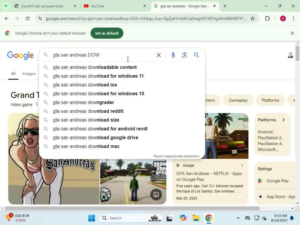Select the Platforms filter chip
This screenshot has height=225, width=300.
point(270,100)
